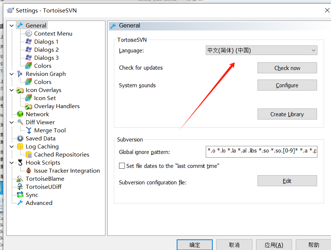This screenshot has width=331, height=250.
Task: Open the Network settings page
Action: (37, 114)
